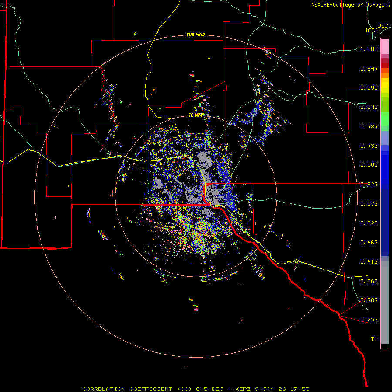This screenshot has height=392, width=392.
Task: Click the 0.733 color scale value
Action: [369, 146]
